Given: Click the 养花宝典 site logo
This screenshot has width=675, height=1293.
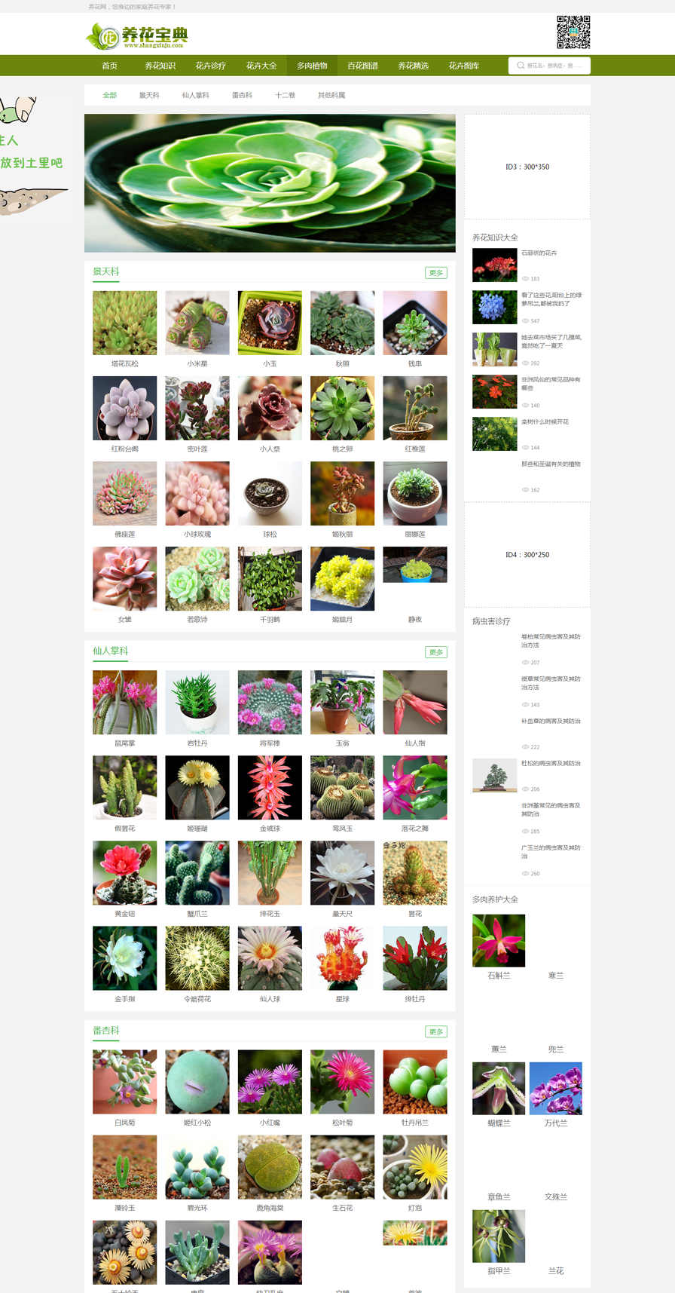Looking at the screenshot, I should pyautogui.click(x=137, y=35).
